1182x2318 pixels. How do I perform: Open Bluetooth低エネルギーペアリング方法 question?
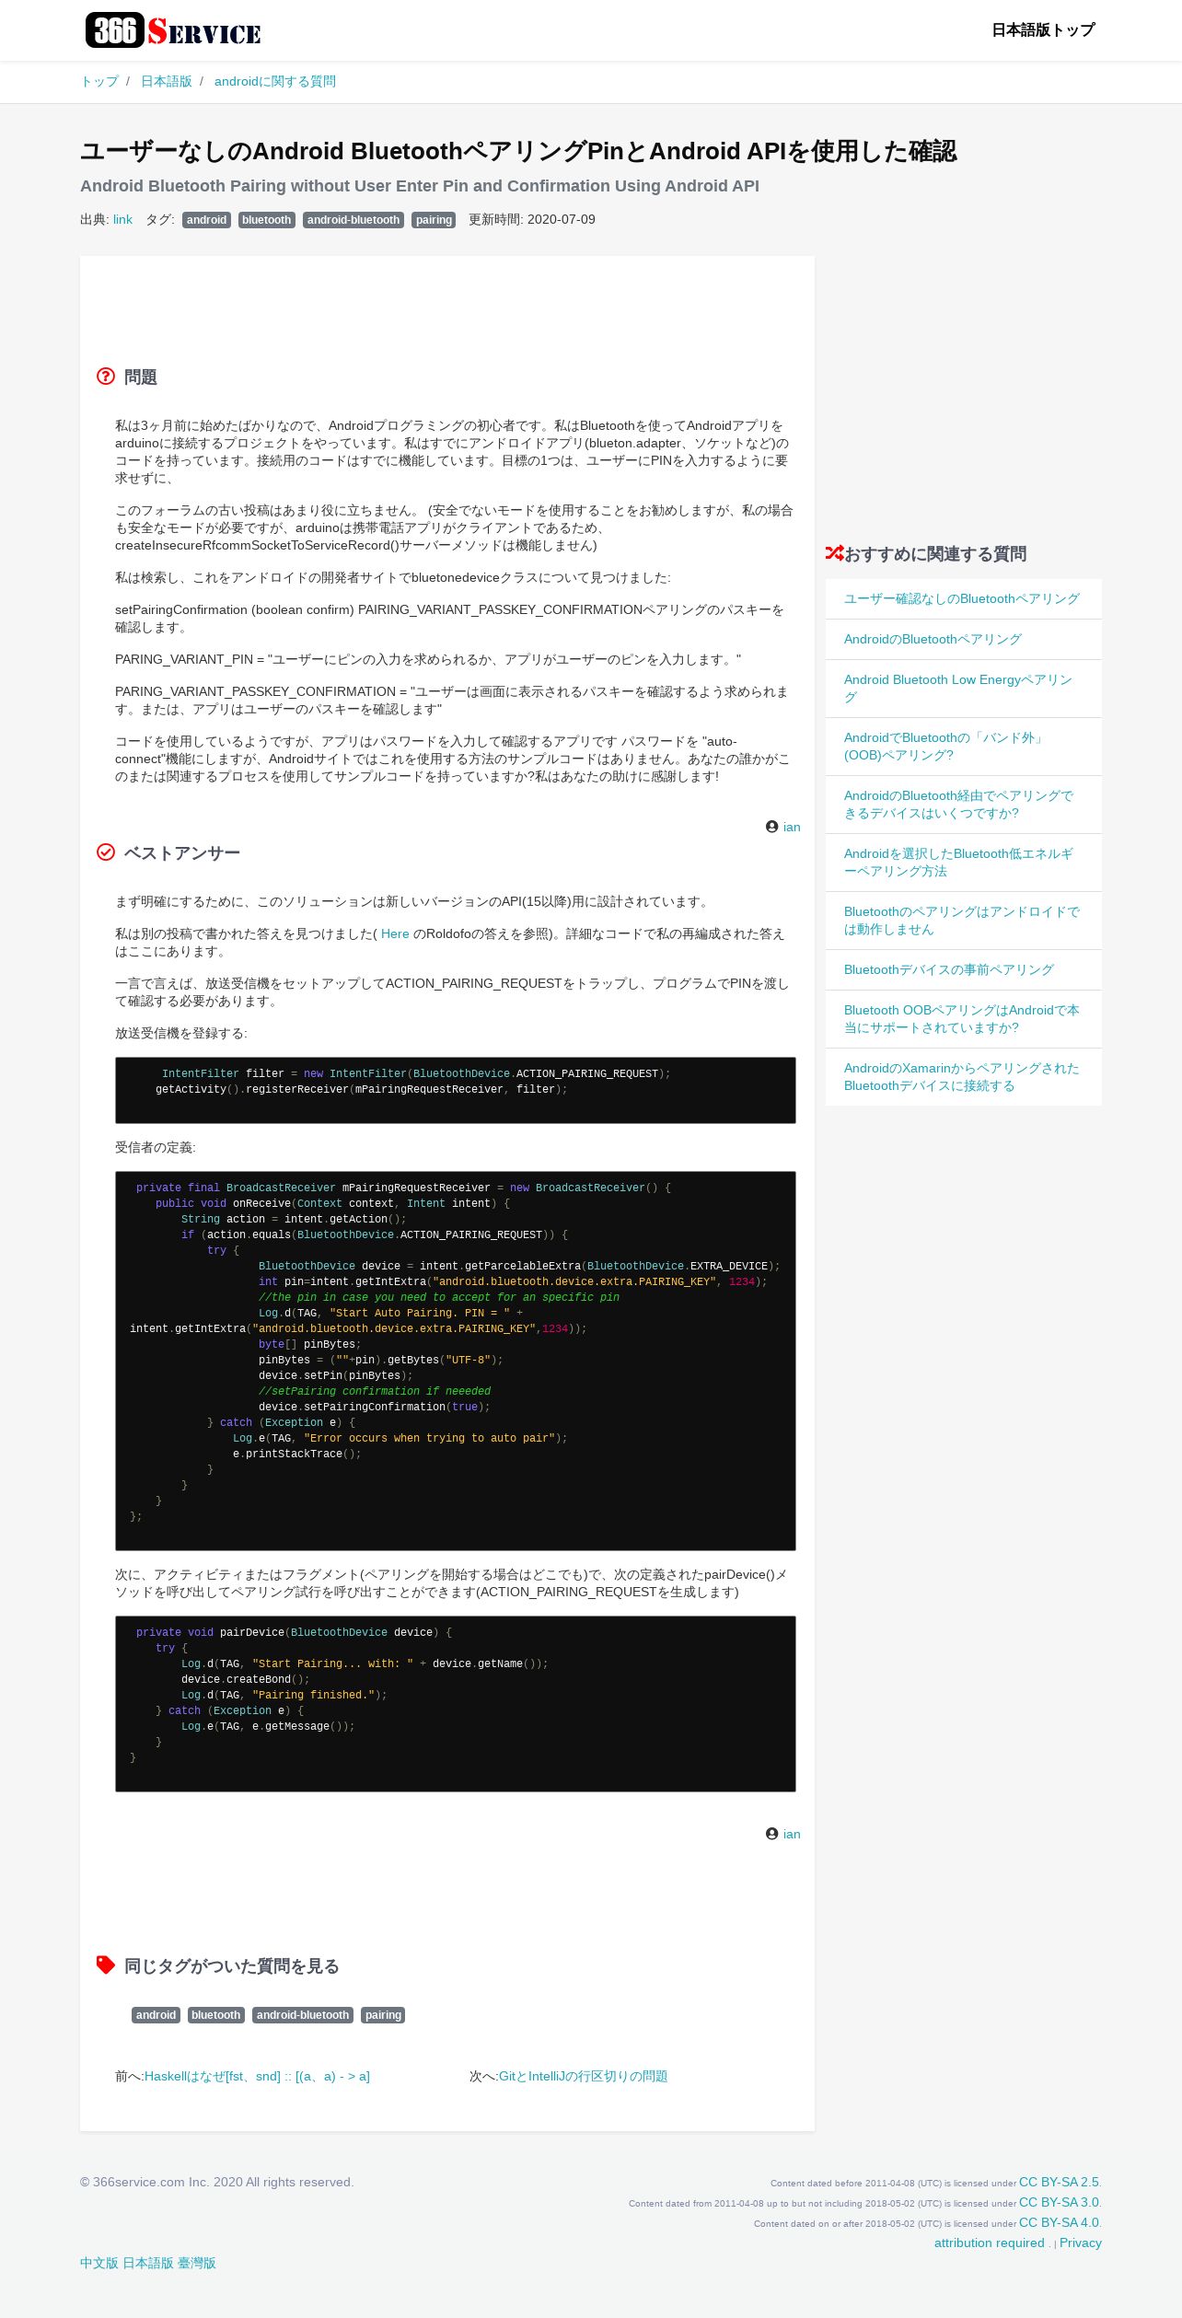pyautogui.click(x=958, y=862)
